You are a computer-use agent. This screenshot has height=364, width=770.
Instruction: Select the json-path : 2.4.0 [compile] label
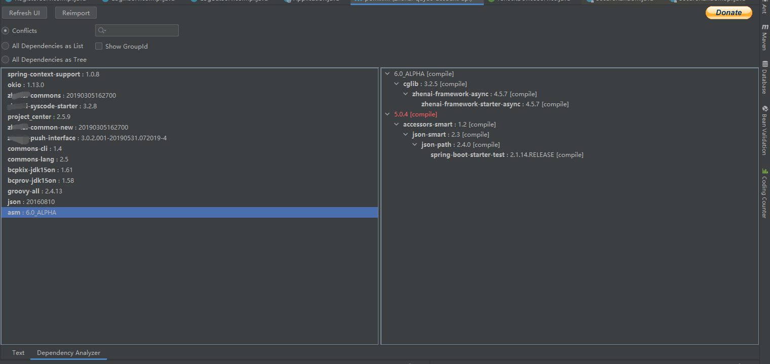pos(460,145)
